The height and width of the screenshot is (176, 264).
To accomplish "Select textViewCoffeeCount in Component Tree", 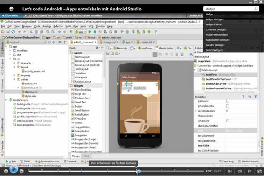I will (x=218, y=79).
